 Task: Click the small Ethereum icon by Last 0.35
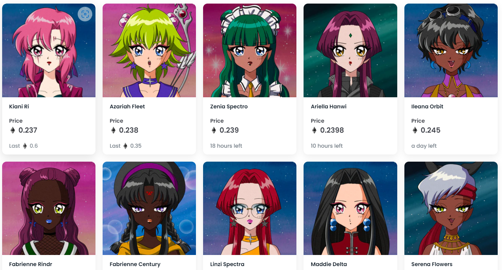pyautogui.click(x=126, y=146)
